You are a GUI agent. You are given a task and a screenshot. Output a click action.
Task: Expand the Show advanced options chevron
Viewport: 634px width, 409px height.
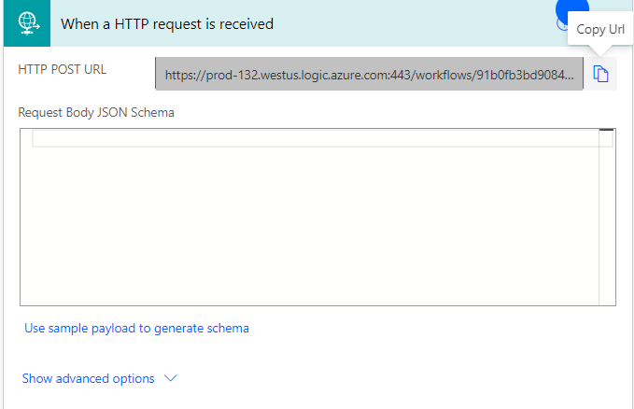click(x=171, y=378)
